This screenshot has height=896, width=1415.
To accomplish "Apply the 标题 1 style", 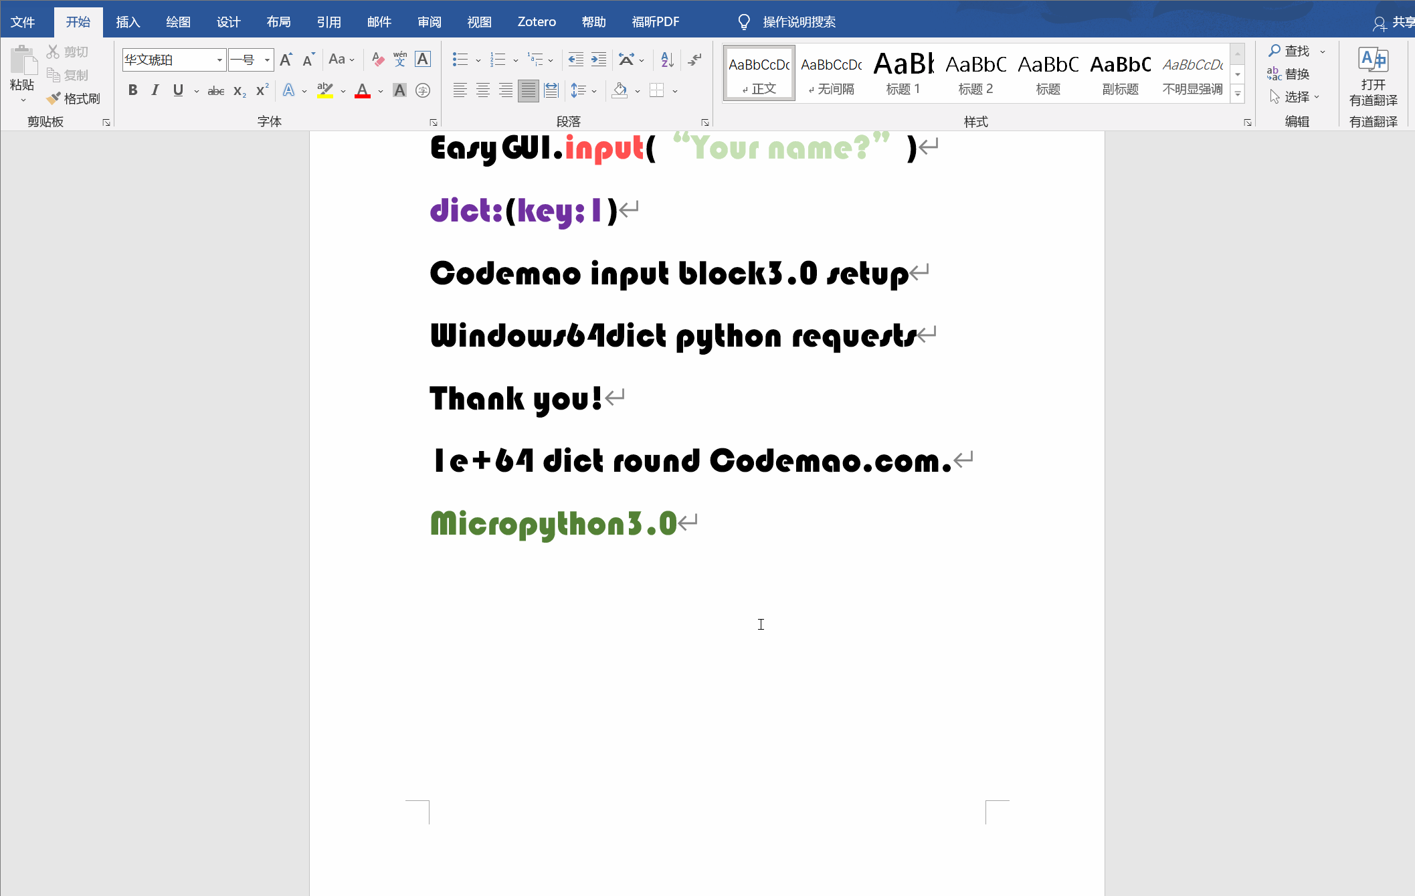I will click(903, 74).
